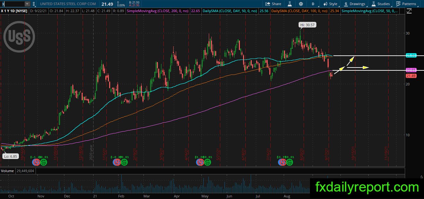Click the UNITED STATES STEEL CORP COM name

tap(68, 4)
